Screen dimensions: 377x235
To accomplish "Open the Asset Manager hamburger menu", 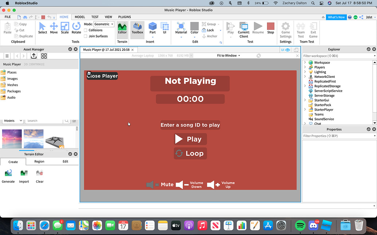I will point(7,56).
